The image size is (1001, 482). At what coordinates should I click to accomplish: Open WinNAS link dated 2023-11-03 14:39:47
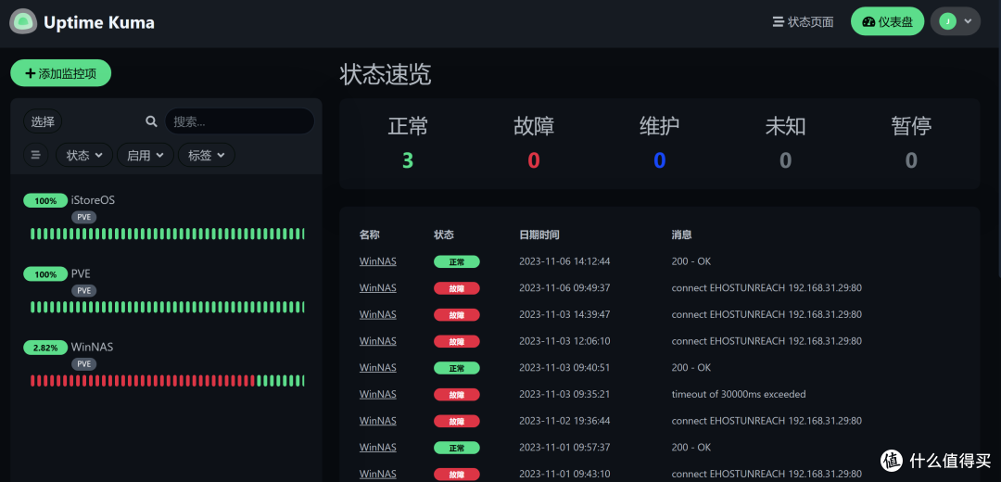[377, 314]
